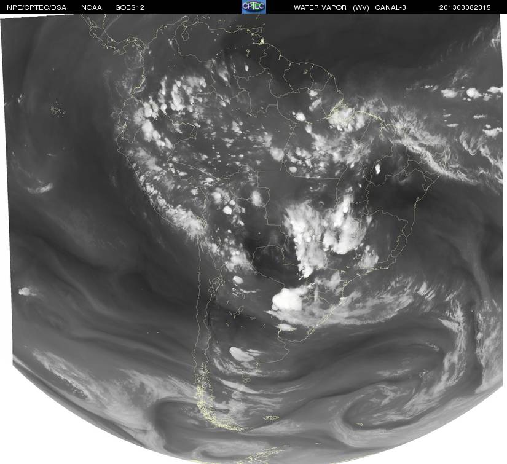This screenshot has width=507, height=464.
Task: Click the 201303082315 timestamp
Action: point(465,7)
